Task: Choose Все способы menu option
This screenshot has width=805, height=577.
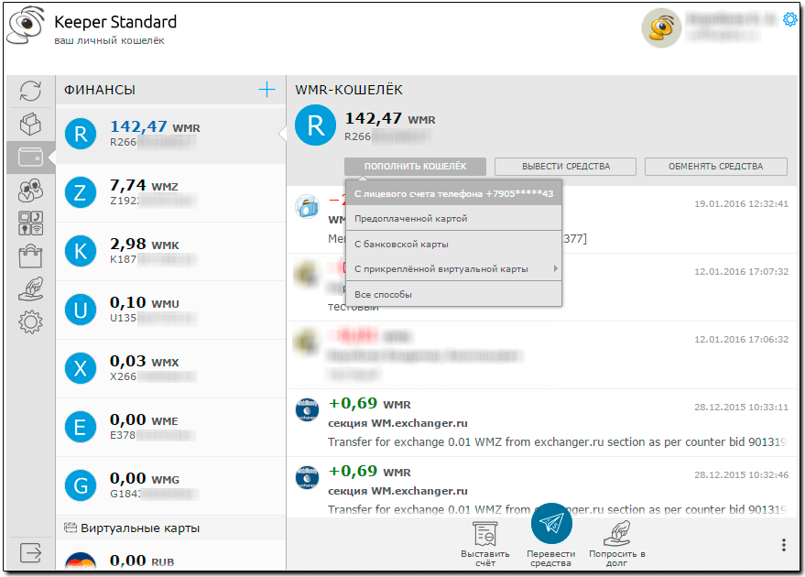Action: click(454, 294)
